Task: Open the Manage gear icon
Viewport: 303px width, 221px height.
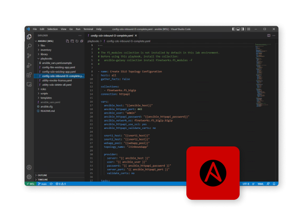Action: 29,177
